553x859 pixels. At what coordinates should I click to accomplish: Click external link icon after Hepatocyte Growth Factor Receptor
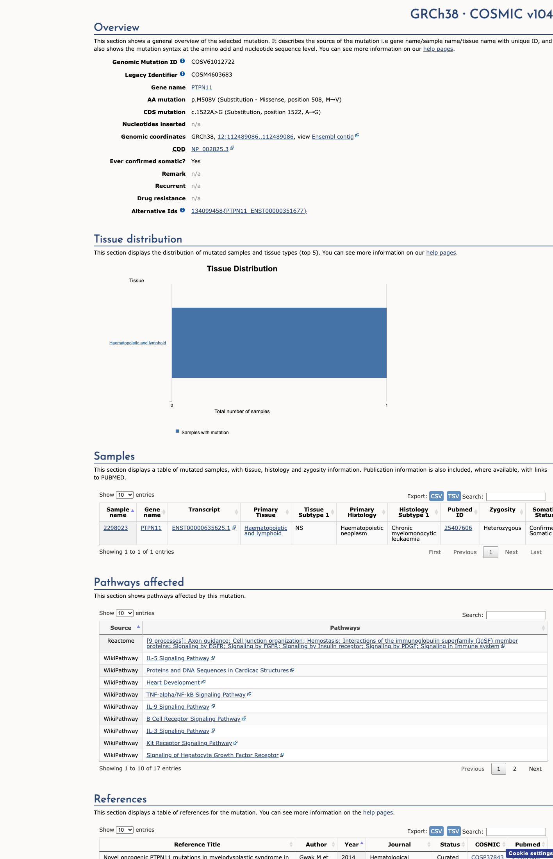coord(282,755)
